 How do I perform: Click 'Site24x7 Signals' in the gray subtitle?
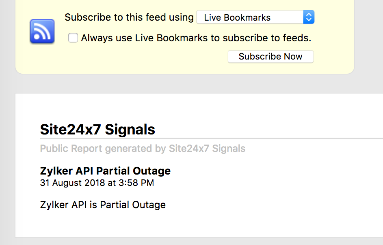pyautogui.click(x=207, y=149)
